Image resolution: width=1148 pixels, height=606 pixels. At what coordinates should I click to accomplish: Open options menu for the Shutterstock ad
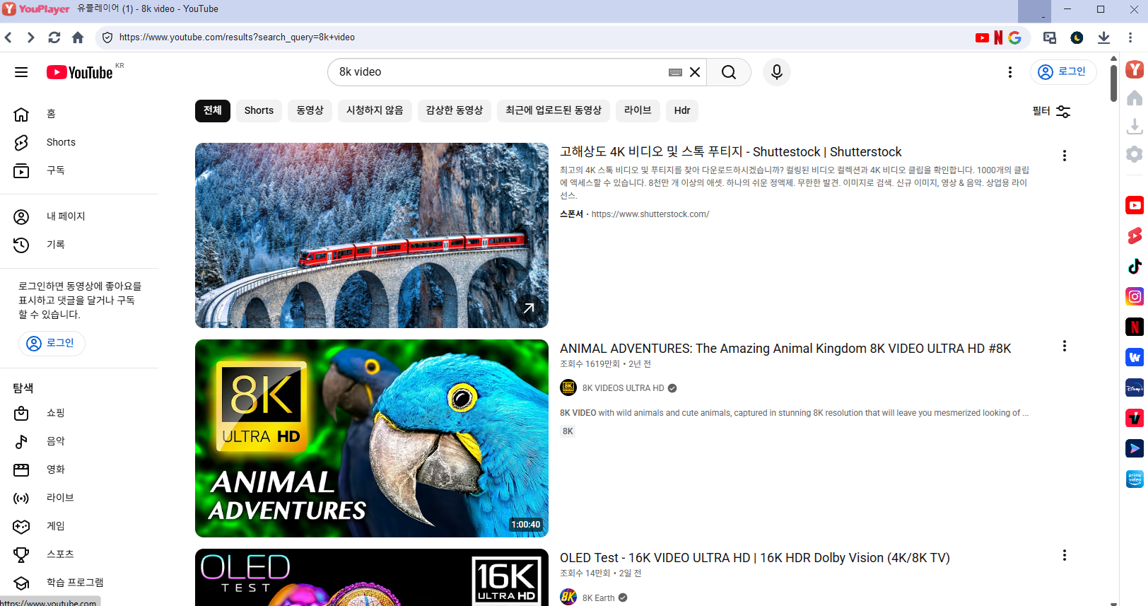pyautogui.click(x=1064, y=156)
